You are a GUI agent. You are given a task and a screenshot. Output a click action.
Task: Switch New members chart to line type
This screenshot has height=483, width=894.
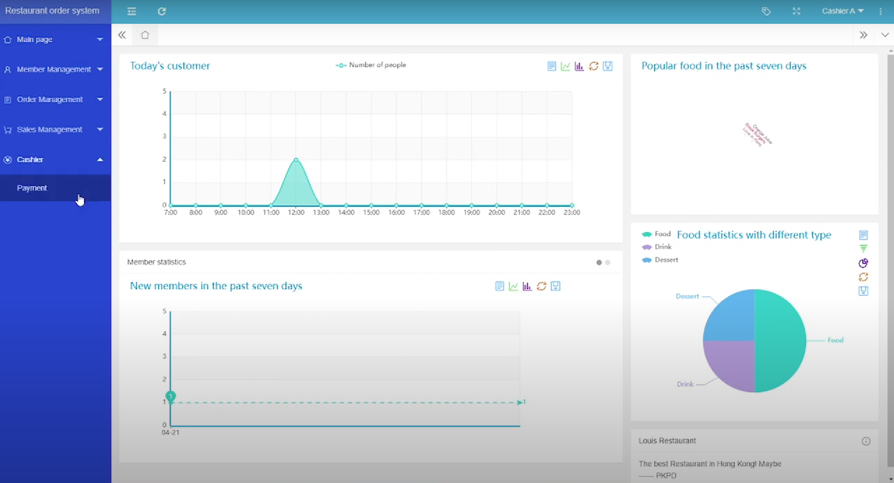(513, 286)
